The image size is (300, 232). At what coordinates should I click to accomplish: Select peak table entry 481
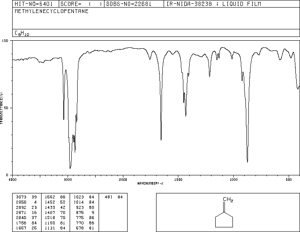point(109,197)
